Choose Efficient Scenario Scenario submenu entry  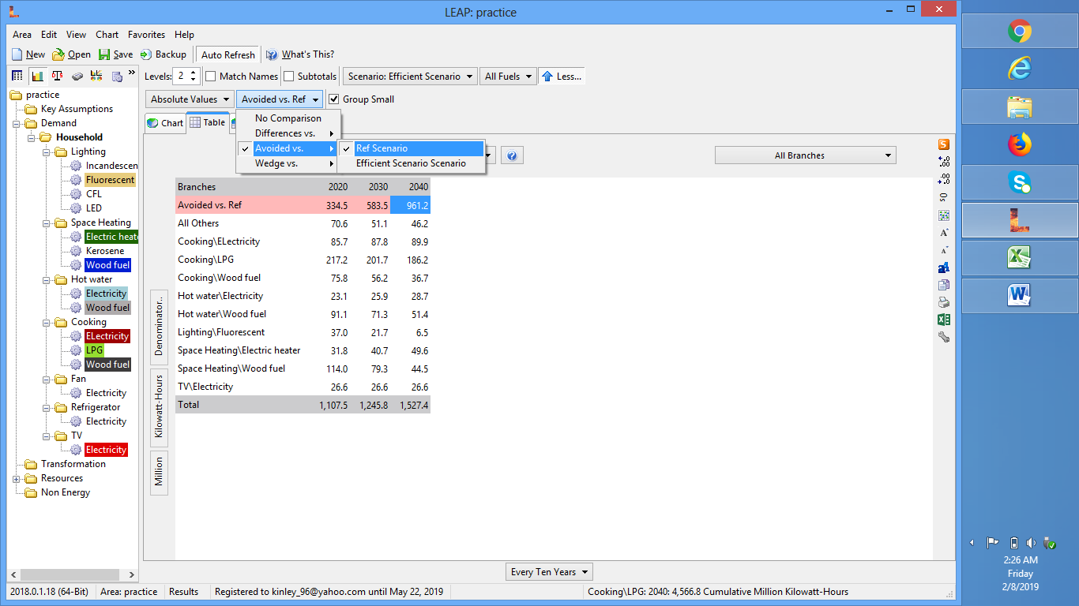(x=411, y=163)
